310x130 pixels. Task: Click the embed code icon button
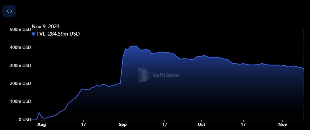pyautogui.click(x=9, y=11)
